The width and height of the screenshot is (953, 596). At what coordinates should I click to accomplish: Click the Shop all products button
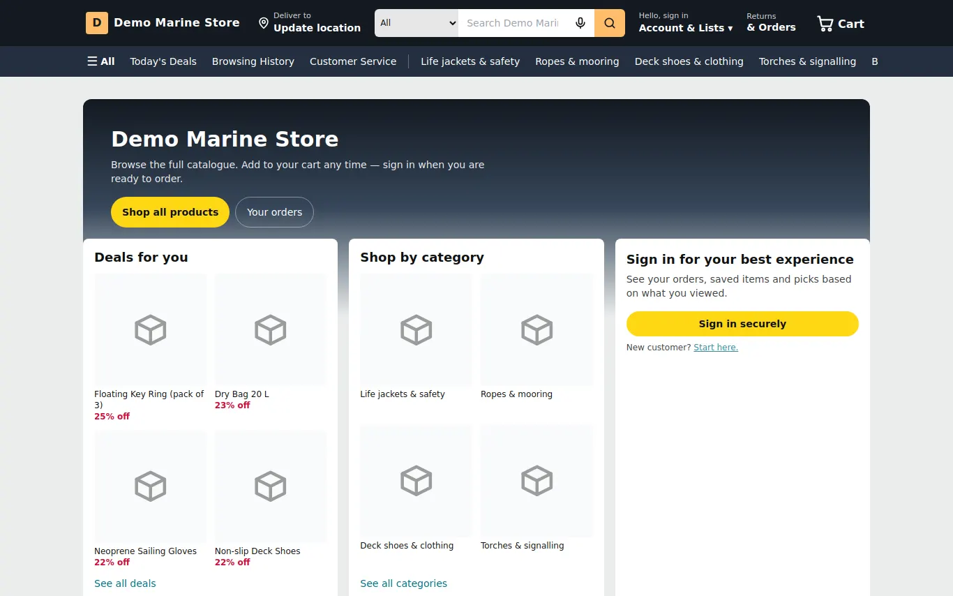tap(170, 212)
